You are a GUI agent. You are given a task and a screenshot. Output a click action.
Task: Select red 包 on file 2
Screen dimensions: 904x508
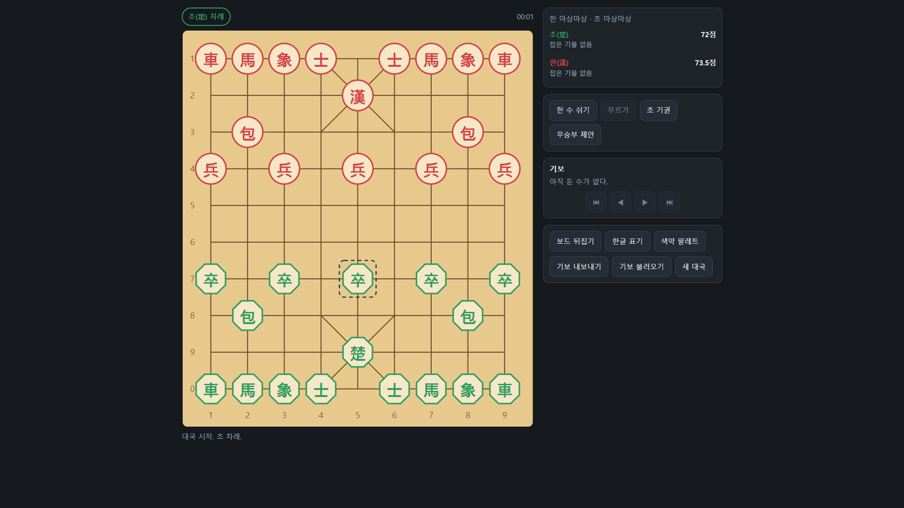[247, 133]
